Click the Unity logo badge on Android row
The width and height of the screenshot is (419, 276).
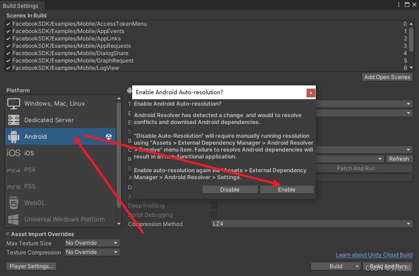click(109, 137)
